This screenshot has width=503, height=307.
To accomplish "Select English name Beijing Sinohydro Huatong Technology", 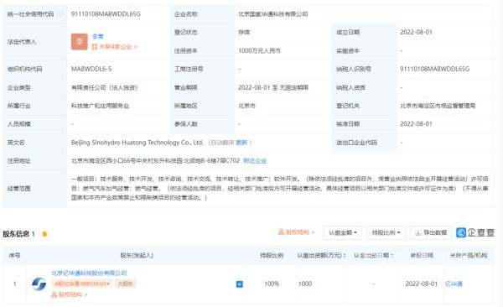I will coord(137,143).
